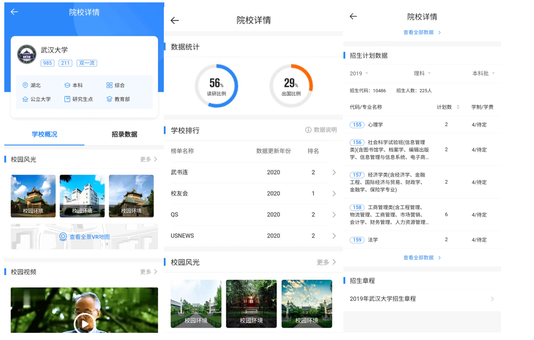Go back from the left school detail screen
534x340 pixels.
(x=14, y=12)
